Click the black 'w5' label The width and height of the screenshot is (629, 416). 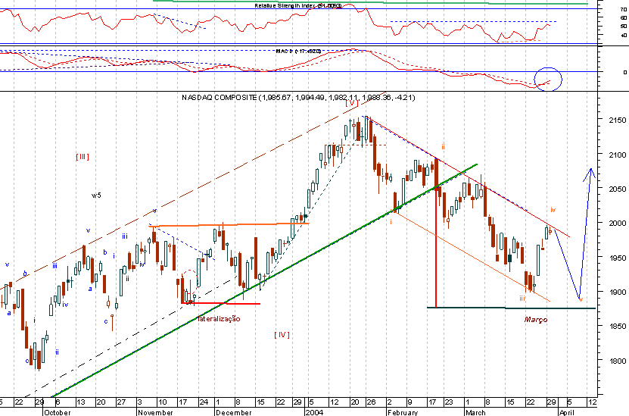(x=96, y=195)
